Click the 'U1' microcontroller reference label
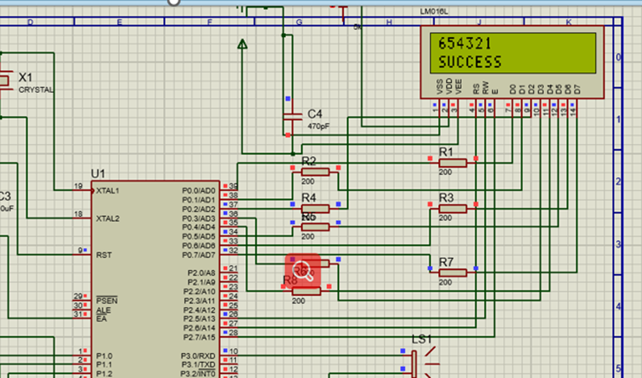642x378 pixels. coord(98,174)
